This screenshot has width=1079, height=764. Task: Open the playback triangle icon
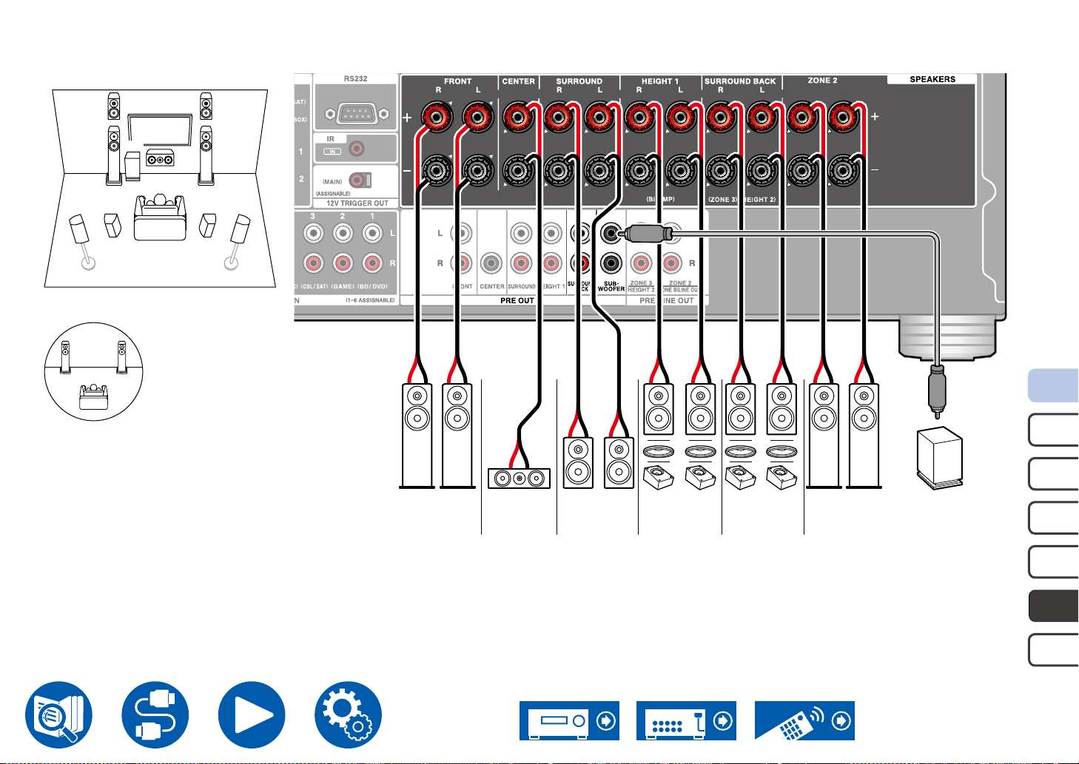point(252,715)
